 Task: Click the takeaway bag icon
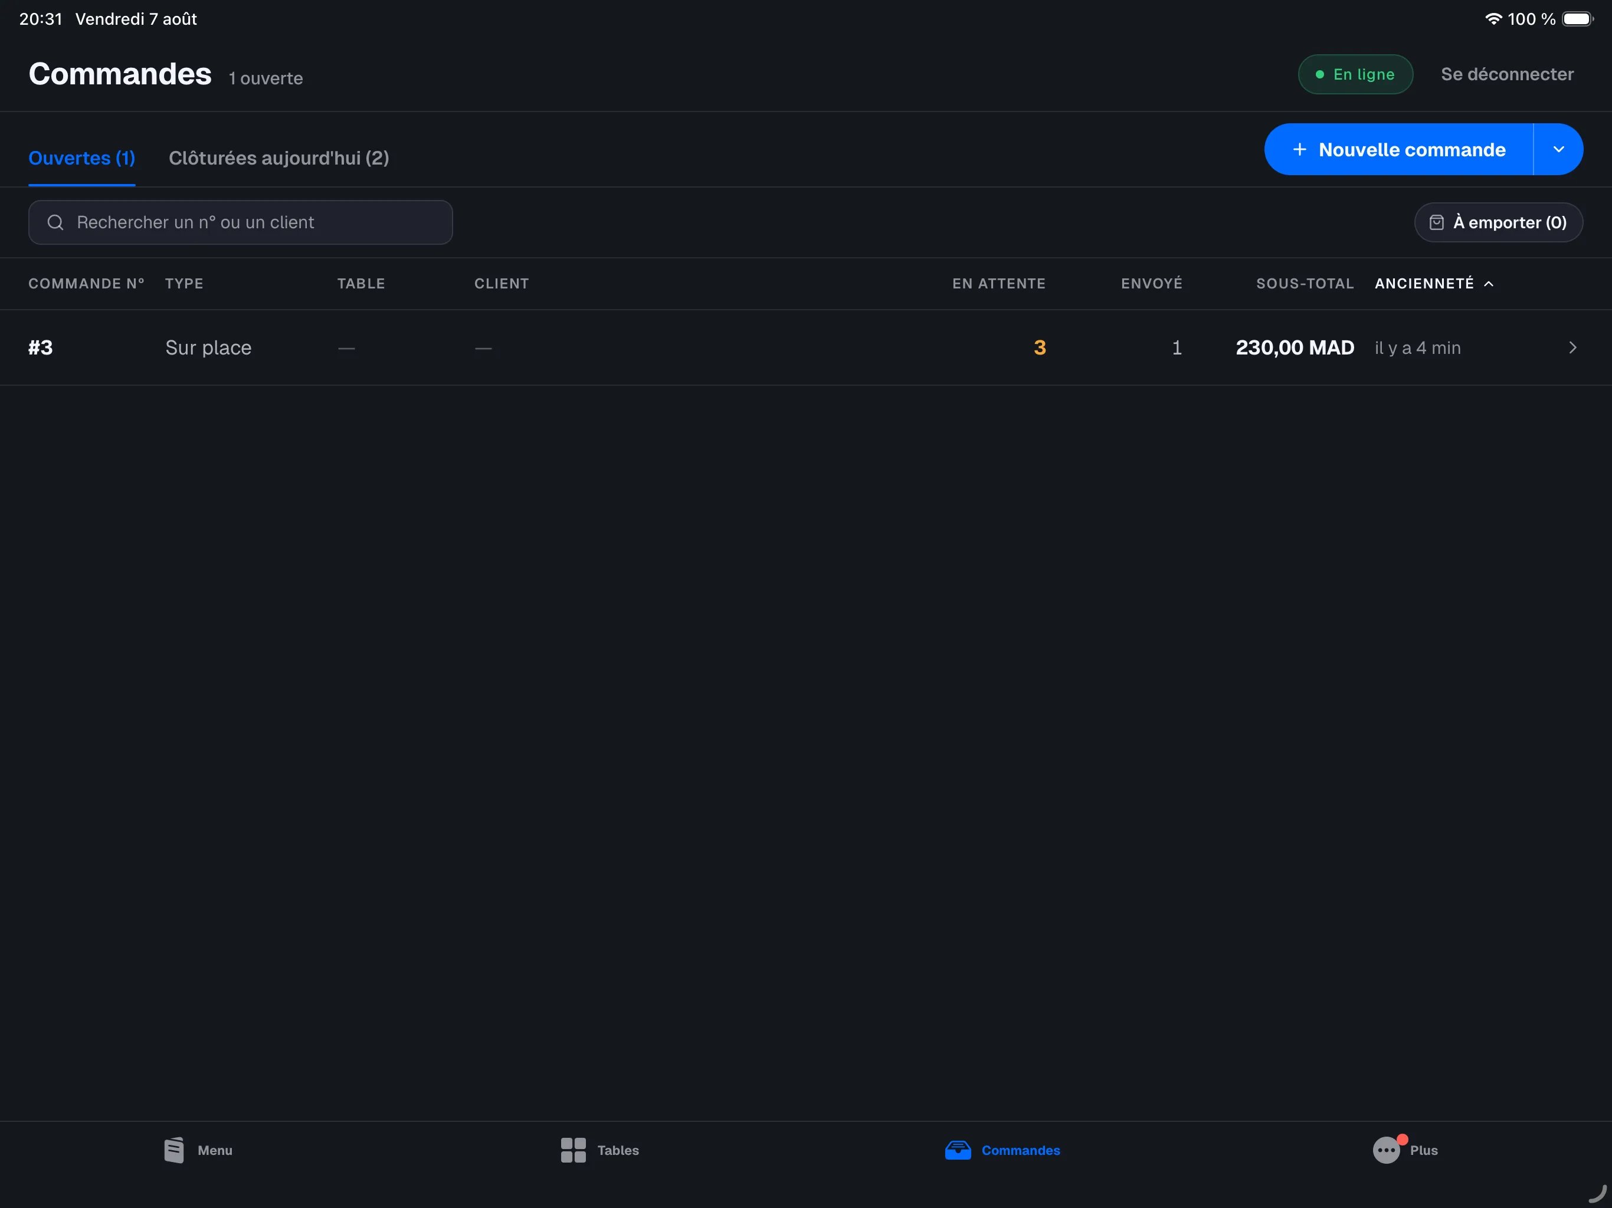[x=1436, y=222]
